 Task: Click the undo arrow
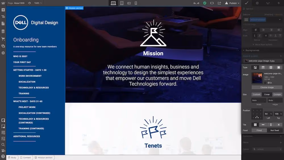coord(195,3)
